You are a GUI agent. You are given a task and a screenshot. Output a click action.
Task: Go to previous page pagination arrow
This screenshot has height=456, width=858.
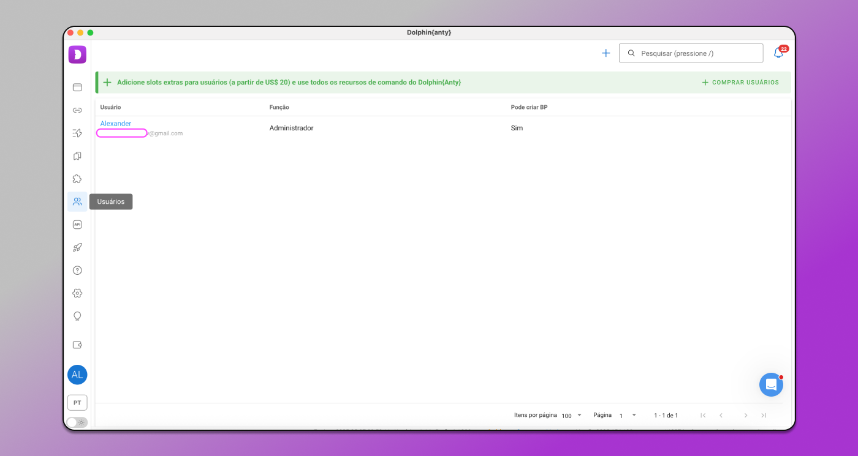click(x=721, y=416)
